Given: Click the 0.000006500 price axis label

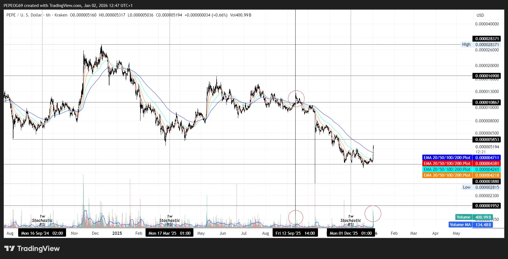Looking at the screenshot, I should click(487, 133).
